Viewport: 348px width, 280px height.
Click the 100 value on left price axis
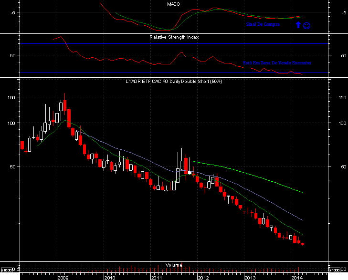tap(11, 123)
